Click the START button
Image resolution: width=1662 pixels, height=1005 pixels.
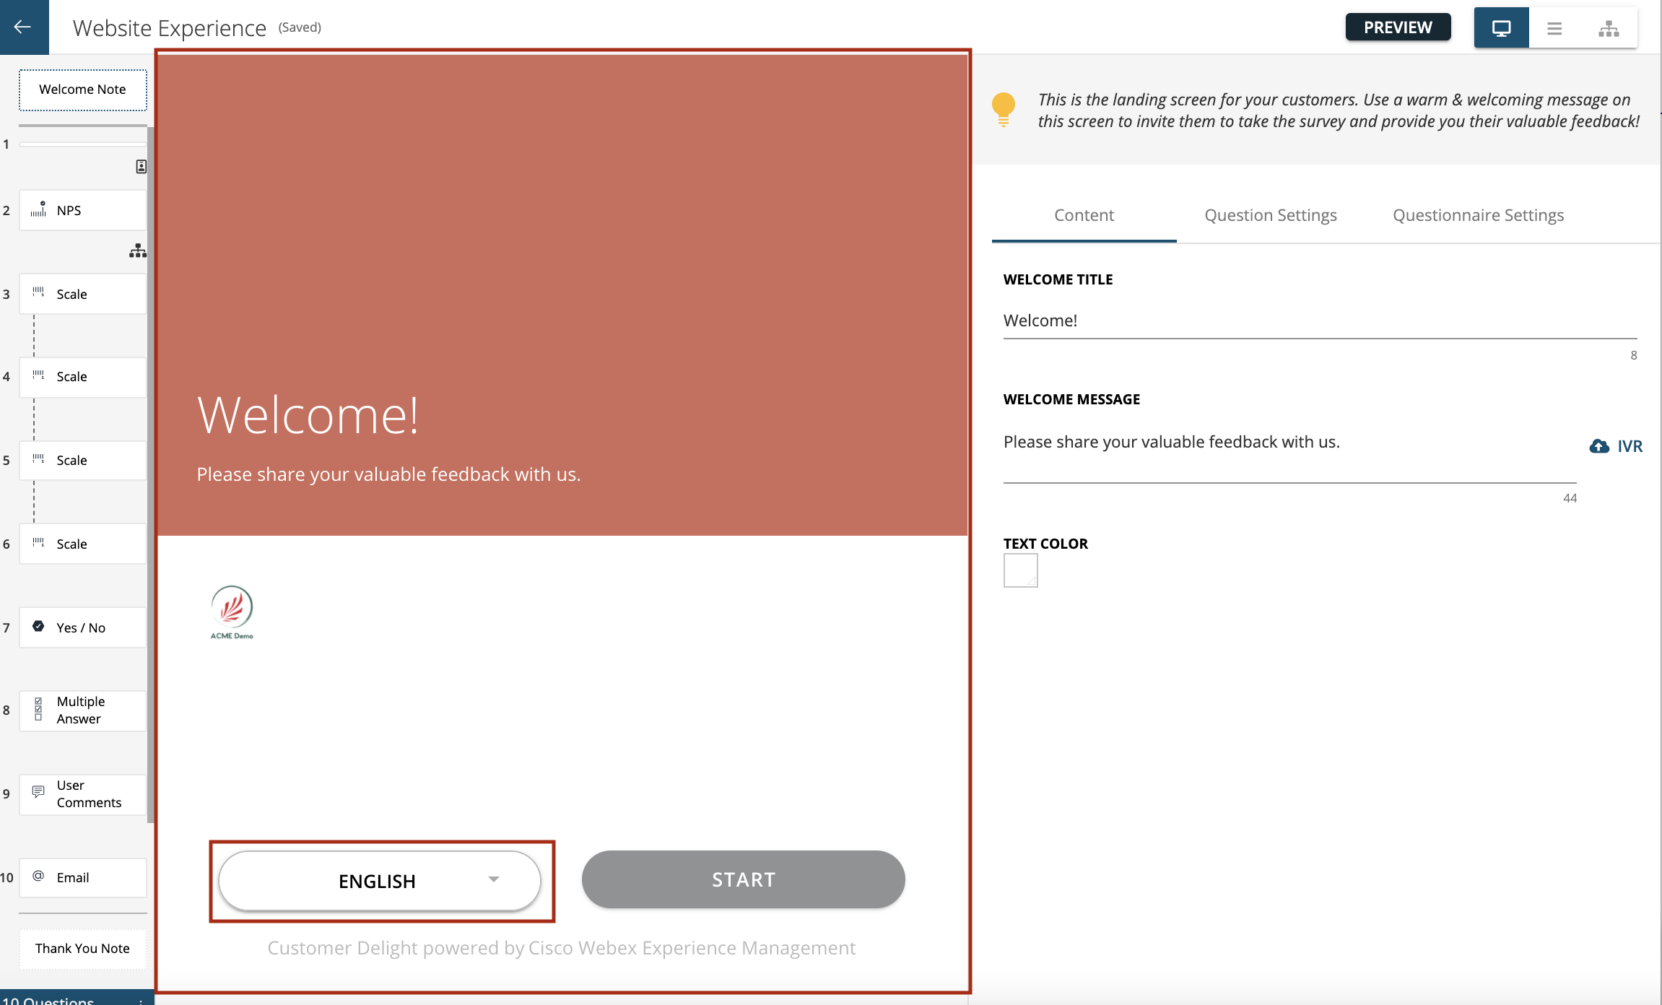click(x=743, y=879)
